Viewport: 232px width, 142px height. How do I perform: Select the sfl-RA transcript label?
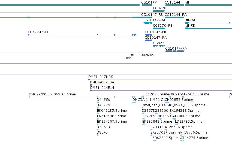(x=190, y=20)
